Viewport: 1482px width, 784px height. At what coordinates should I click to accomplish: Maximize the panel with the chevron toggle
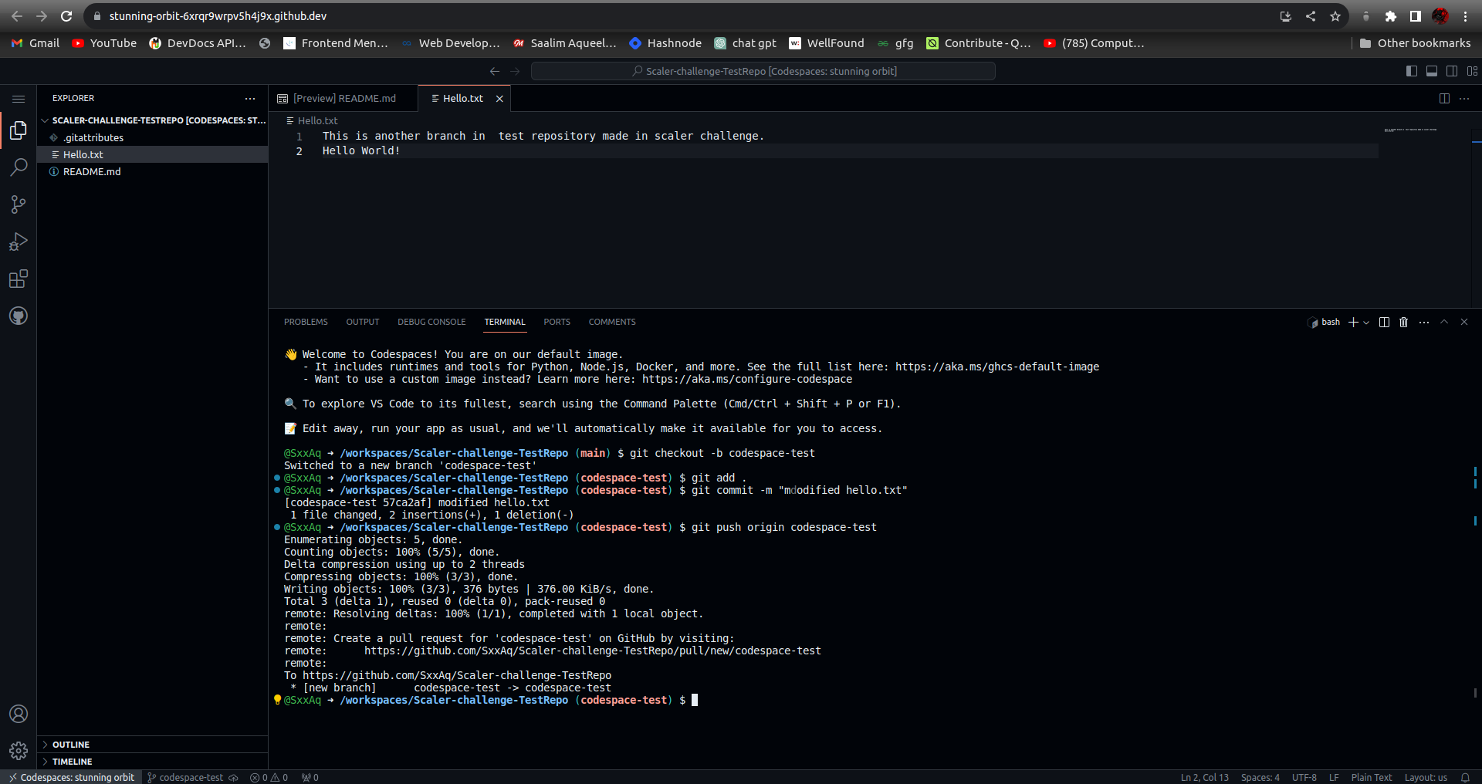click(1443, 323)
